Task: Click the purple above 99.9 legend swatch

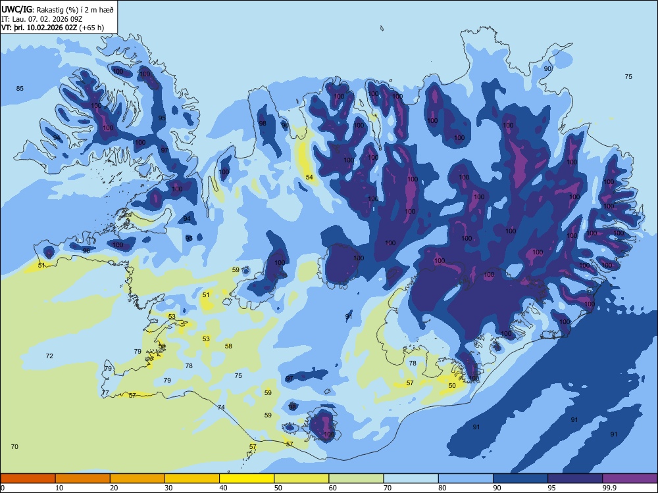Action: tap(630, 479)
